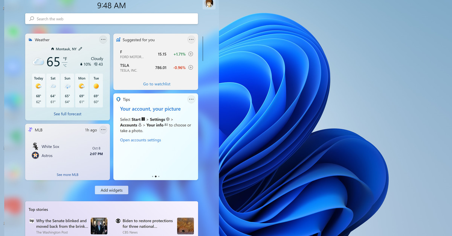Open CBS News story thumbnail
Image resolution: width=452 pixels, height=236 pixels.
tap(185, 226)
